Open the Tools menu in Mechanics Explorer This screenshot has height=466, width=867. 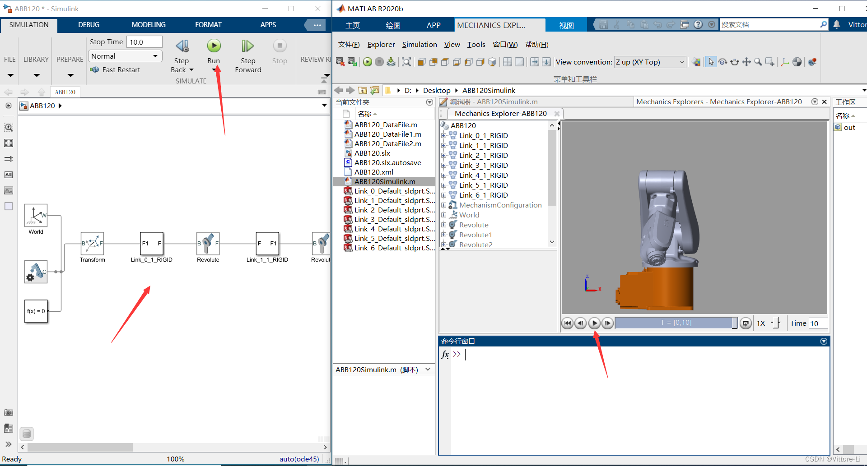(x=476, y=44)
